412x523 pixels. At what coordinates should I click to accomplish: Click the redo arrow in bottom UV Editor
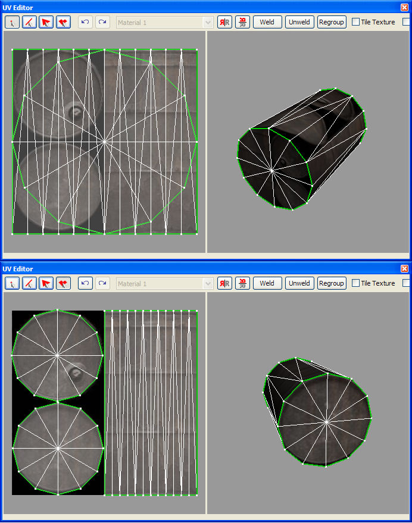tap(102, 283)
